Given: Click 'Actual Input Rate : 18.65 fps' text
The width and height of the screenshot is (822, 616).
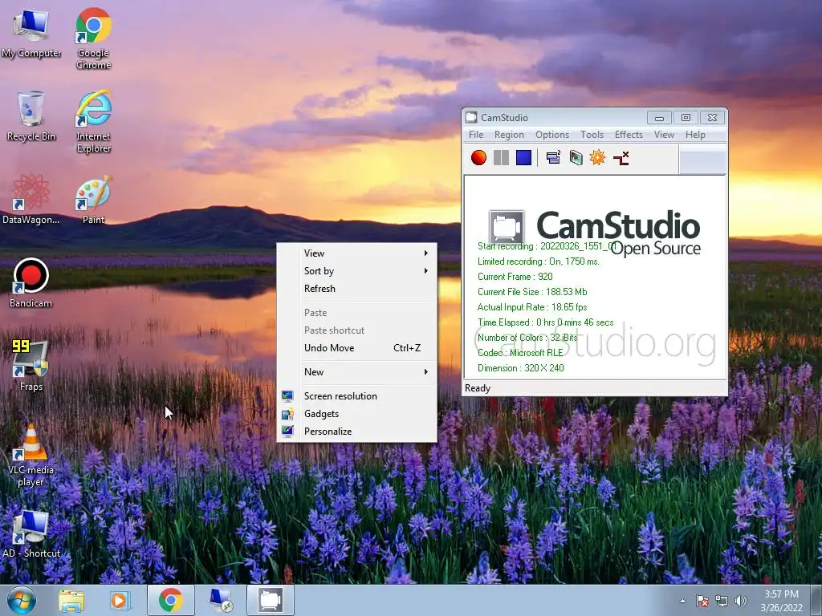Looking at the screenshot, I should click(x=532, y=307).
